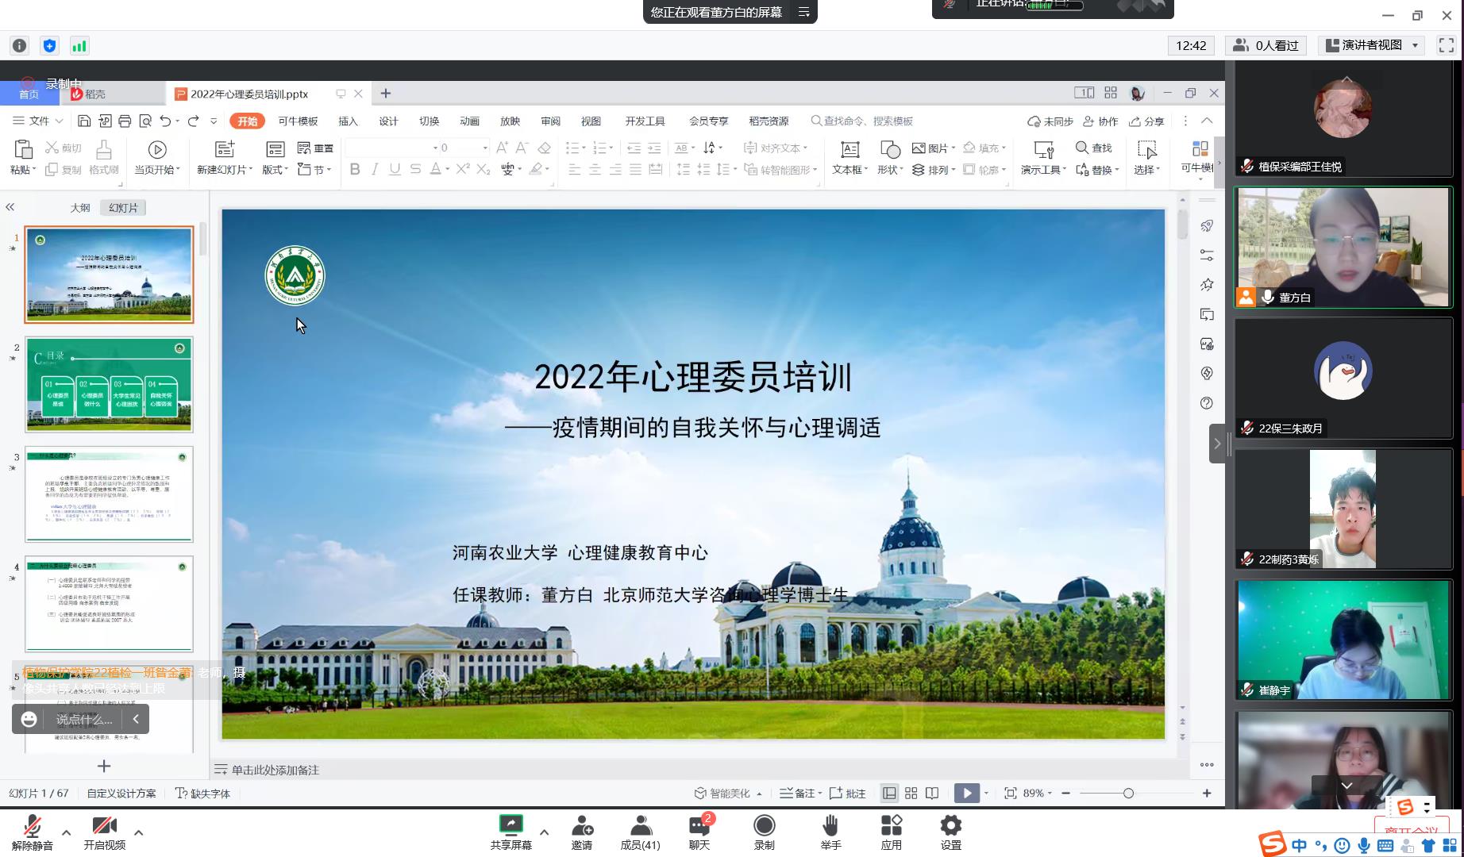This screenshot has width=1464, height=857.
Task: Open the Members (成员) list
Action: (640, 825)
